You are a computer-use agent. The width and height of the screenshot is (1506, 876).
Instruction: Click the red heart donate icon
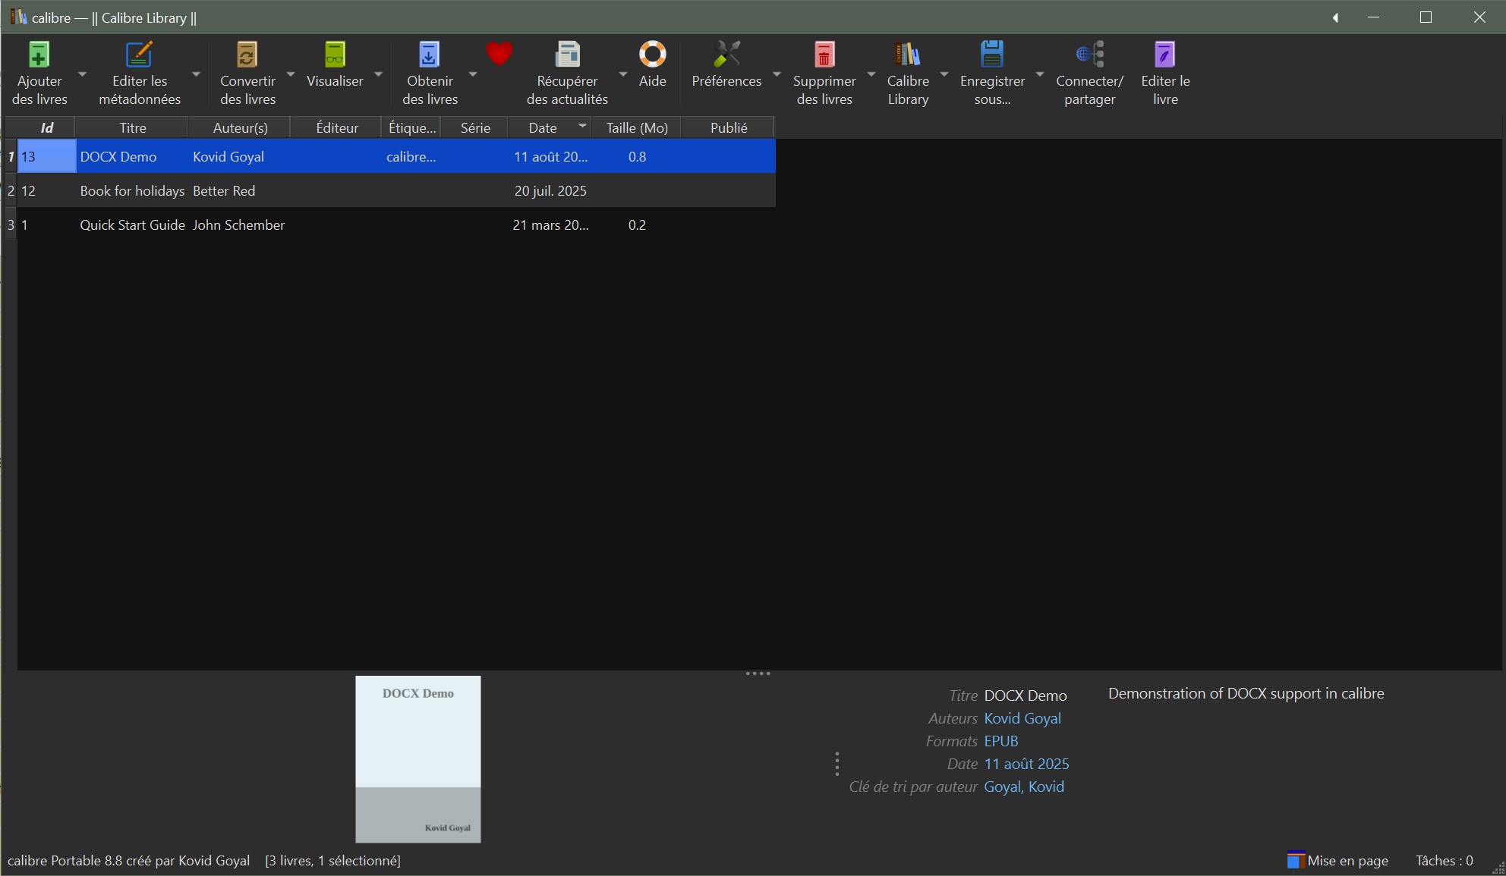click(499, 54)
